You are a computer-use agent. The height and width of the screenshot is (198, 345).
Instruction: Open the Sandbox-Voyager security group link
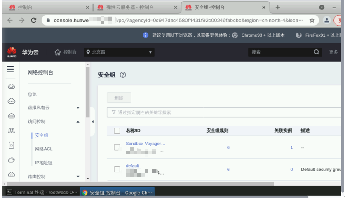145,144
